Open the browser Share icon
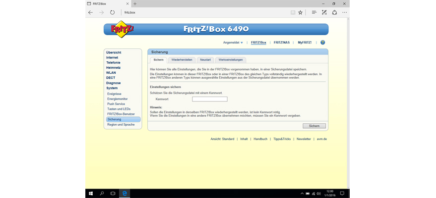 point(334,12)
